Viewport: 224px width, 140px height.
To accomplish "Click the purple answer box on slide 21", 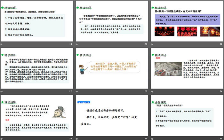I will click(188, 20).
